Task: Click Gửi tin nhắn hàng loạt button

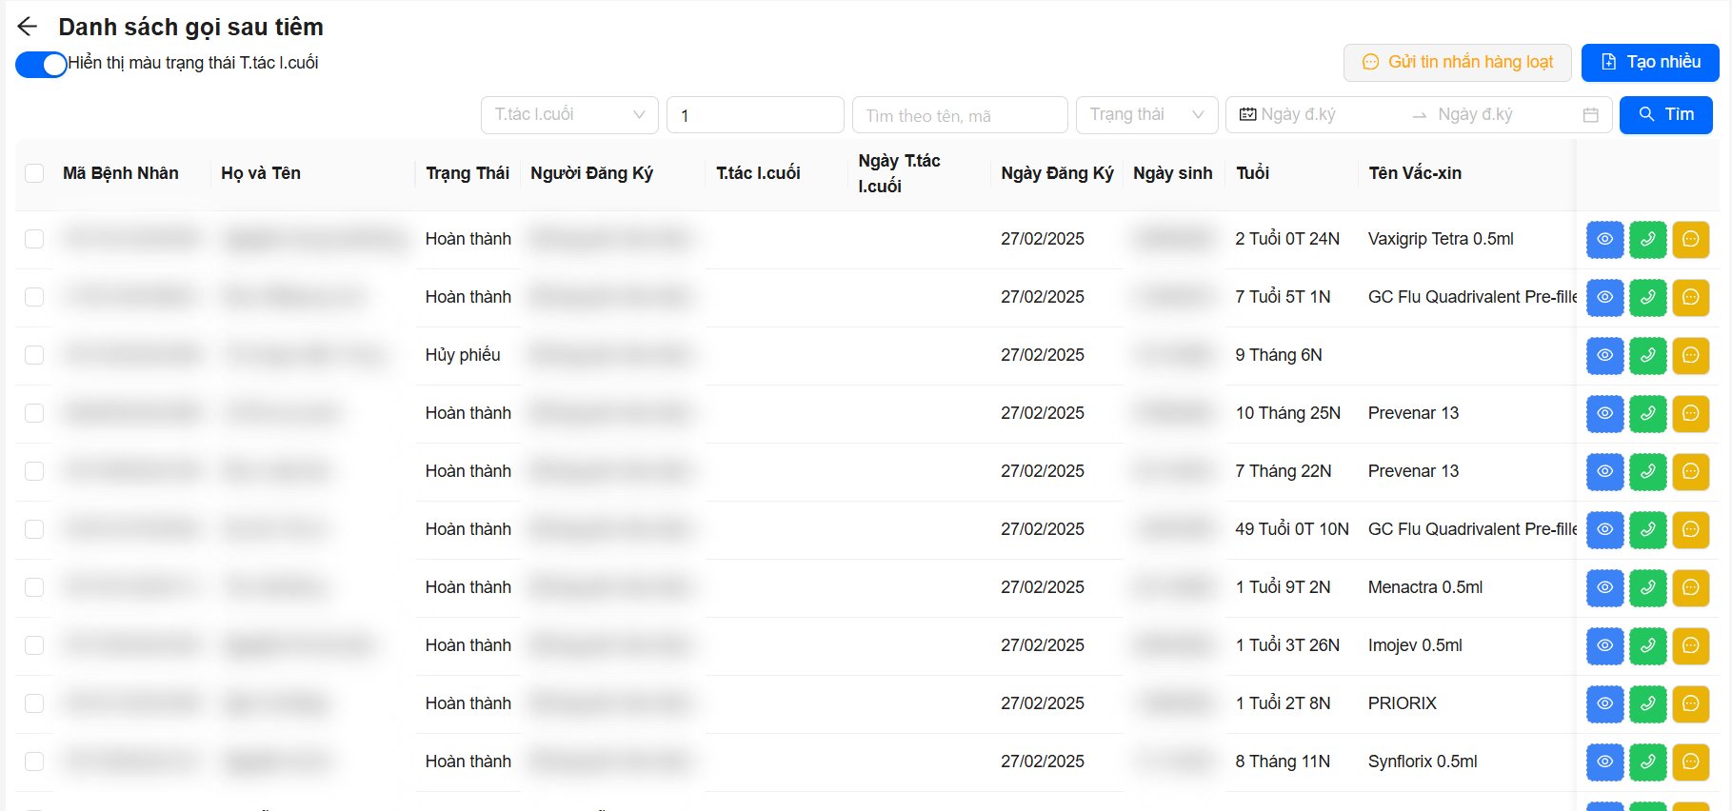Action: pyautogui.click(x=1458, y=63)
